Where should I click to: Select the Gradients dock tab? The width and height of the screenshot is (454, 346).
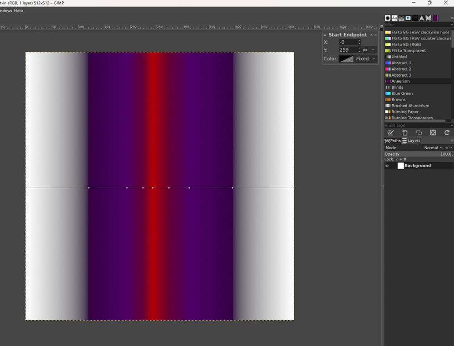[435, 18]
